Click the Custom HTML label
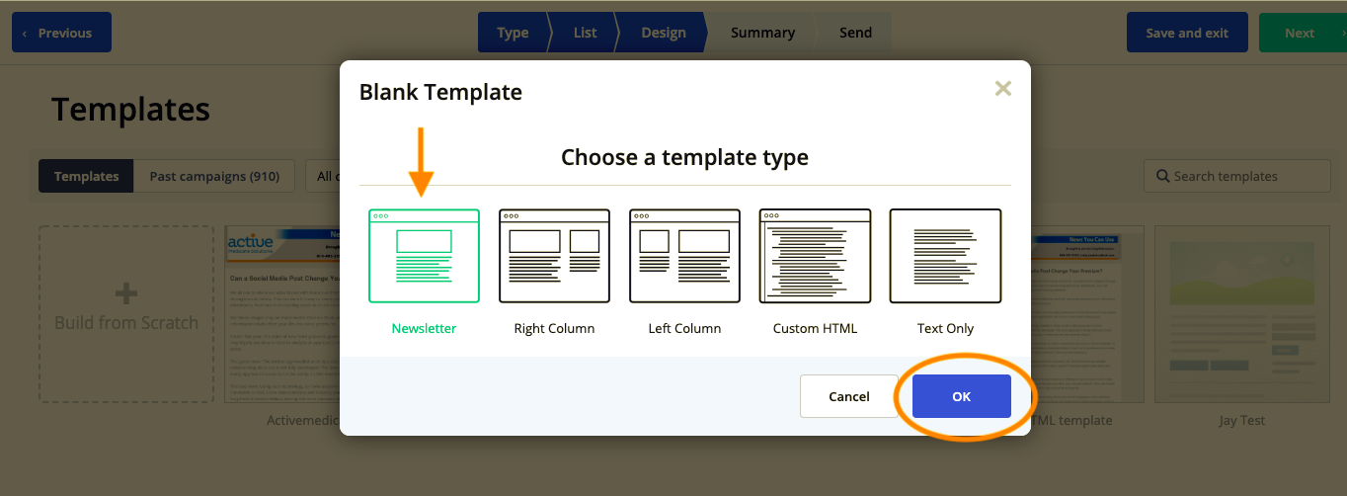This screenshot has height=496, width=1347. tap(815, 328)
